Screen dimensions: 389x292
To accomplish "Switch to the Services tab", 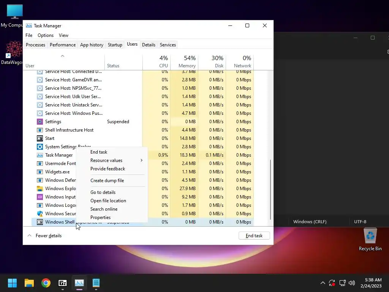I will point(168,45).
